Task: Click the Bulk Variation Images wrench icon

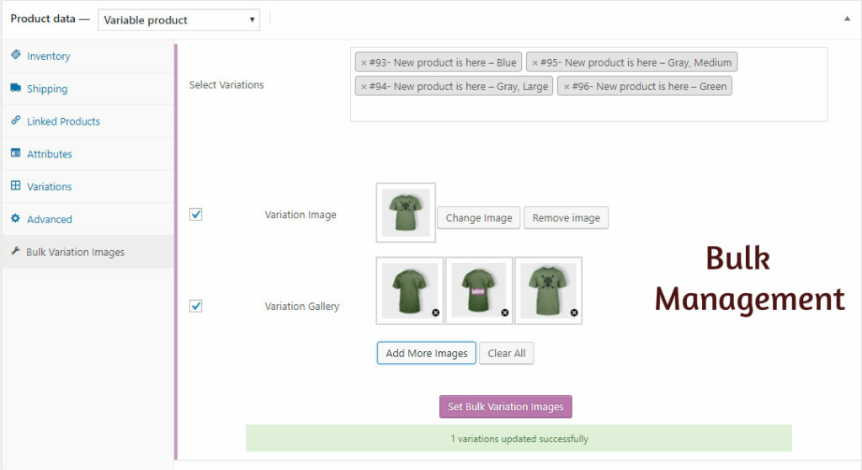Action: click(15, 252)
